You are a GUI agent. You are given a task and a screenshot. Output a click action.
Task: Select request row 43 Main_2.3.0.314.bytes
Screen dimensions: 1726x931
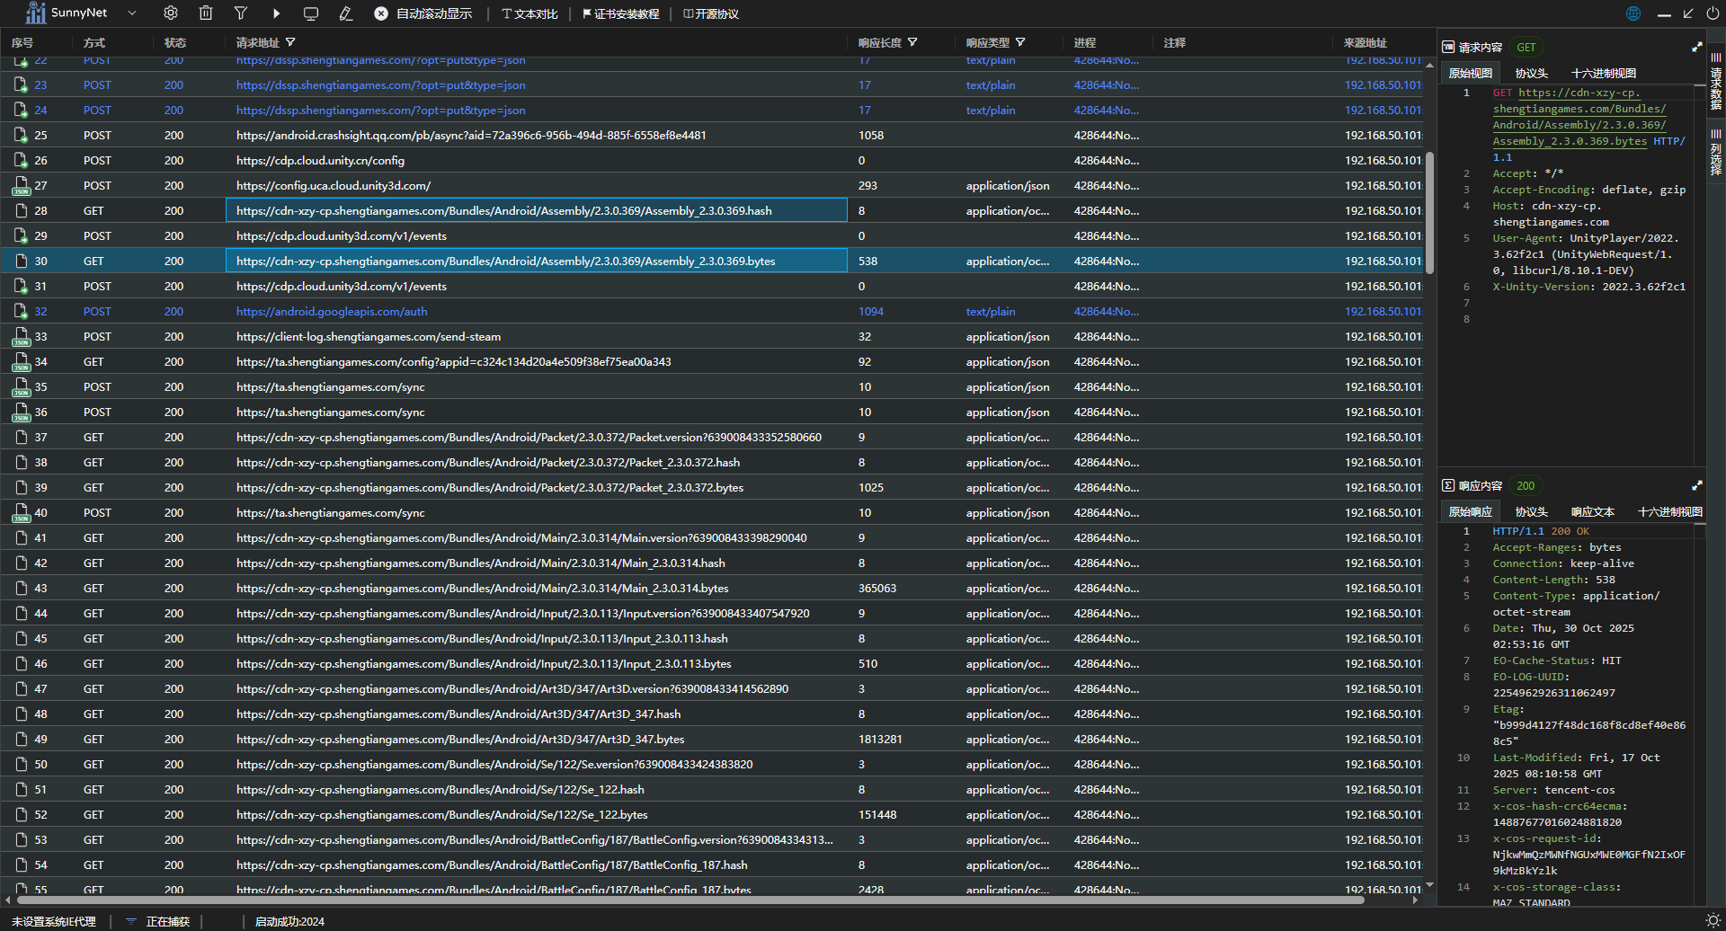point(482,589)
